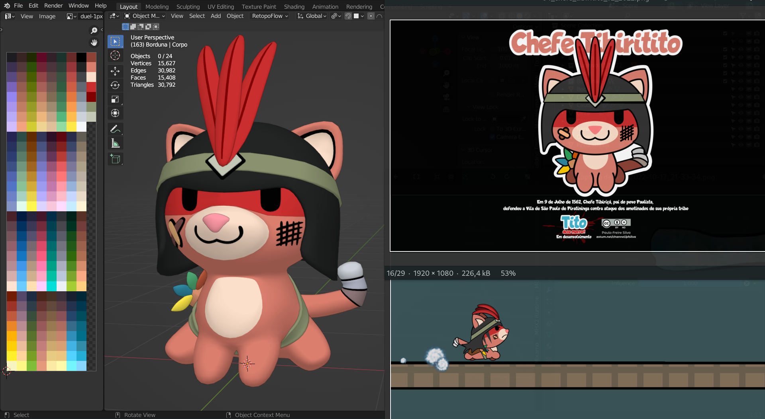Screen dimensions: 765x419
Task: Select the Scale tool
Action: click(x=115, y=99)
